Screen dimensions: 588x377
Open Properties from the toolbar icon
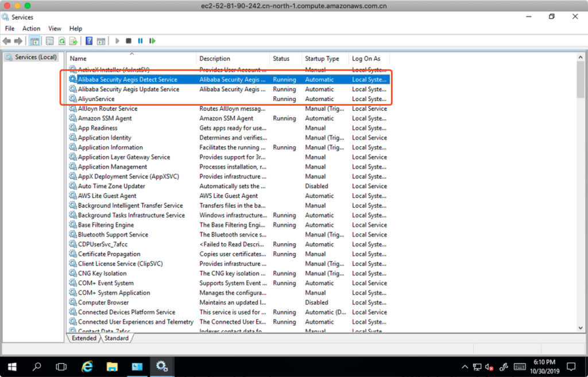coord(50,41)
